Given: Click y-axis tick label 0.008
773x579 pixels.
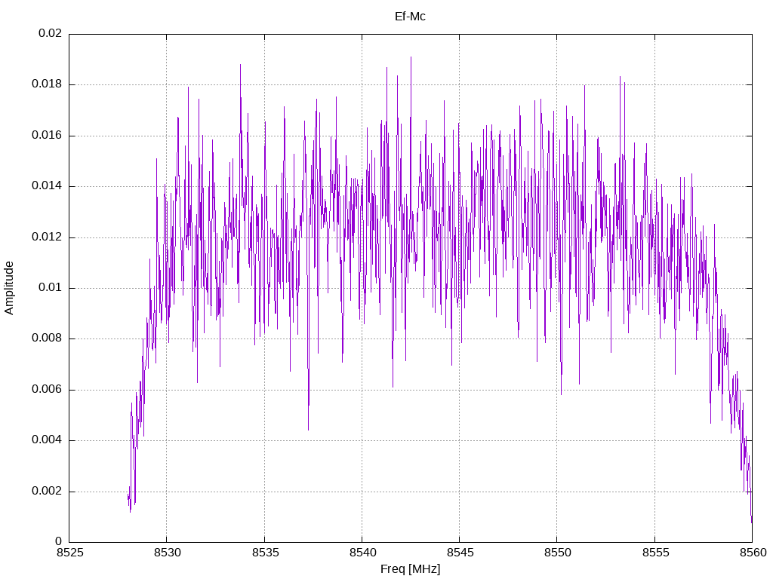Looking at the screenshot, I should pos(47,339).
